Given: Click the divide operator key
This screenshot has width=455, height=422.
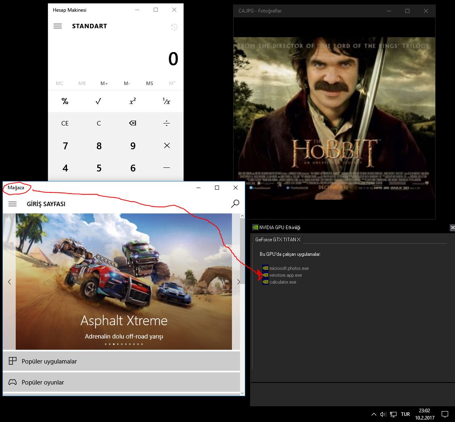Looking at the screenshot, I should [167, 123].
